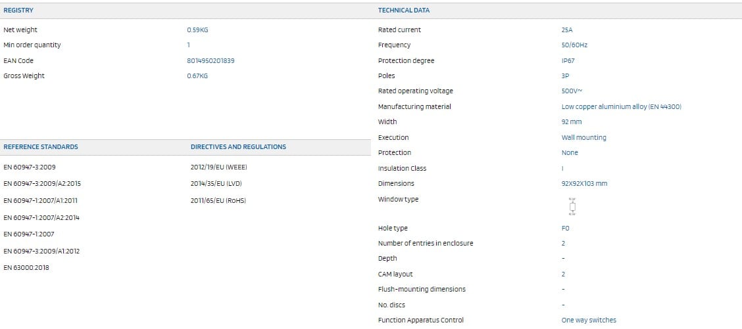Click the REFERENCE STANDARDS heading
This screenshot has height=329, width=742.
(41, 147)
